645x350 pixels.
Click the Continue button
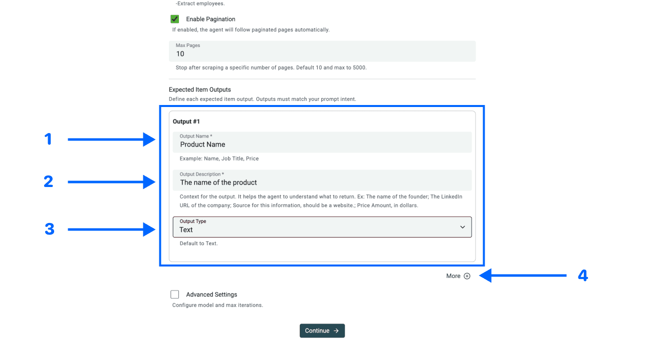[322, 330]
